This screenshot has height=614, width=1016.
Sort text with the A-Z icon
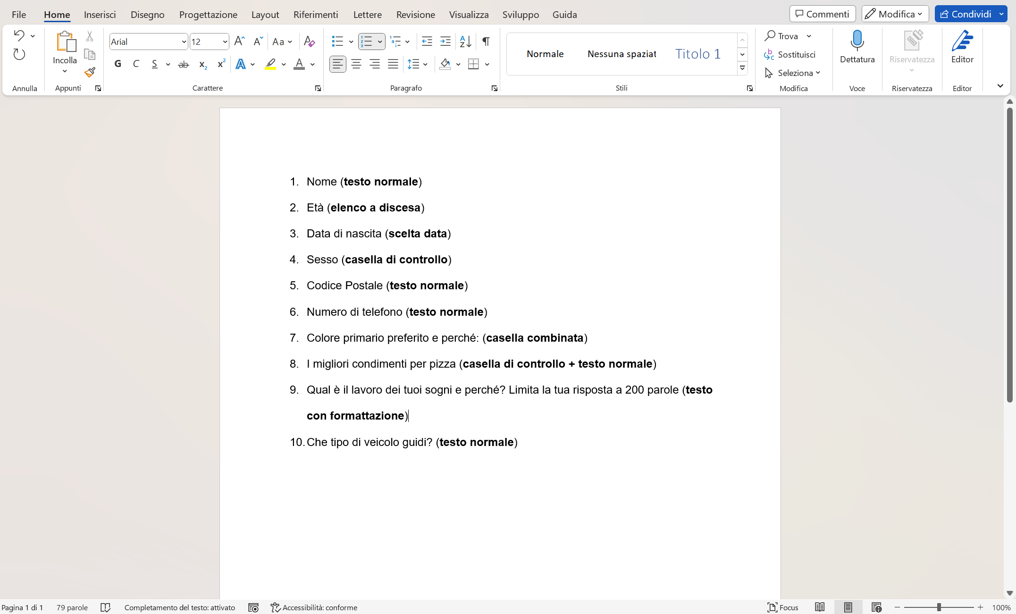(465, 42)
